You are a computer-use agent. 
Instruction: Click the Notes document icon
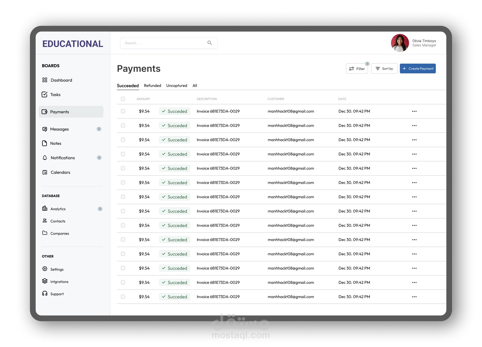point(44,143)
